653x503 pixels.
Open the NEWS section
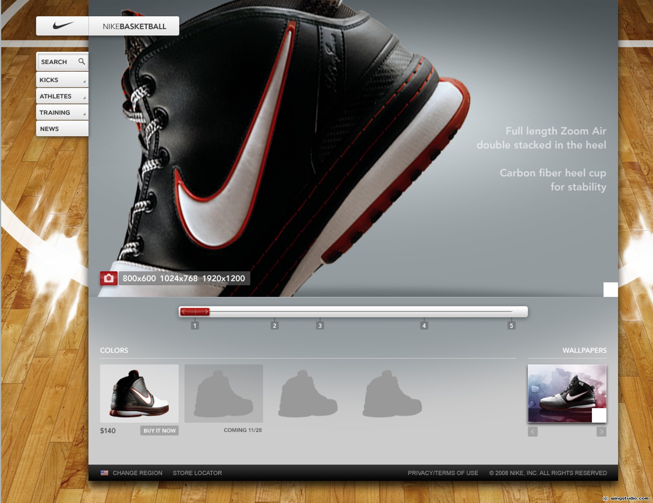(61, 129)
